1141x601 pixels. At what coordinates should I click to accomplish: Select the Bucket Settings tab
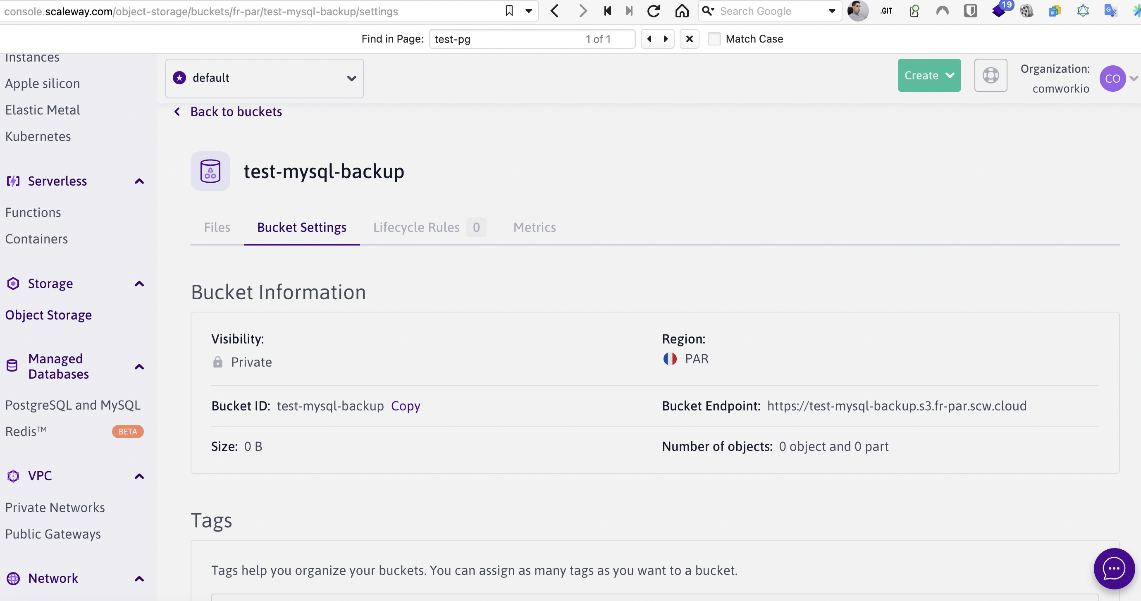click(302, 227)
